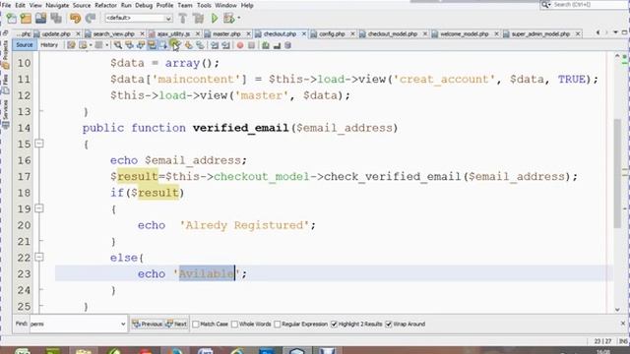Screen dimensions: 630x354
Task: Show the open documents list dropdown arrow
Action: 615,32
